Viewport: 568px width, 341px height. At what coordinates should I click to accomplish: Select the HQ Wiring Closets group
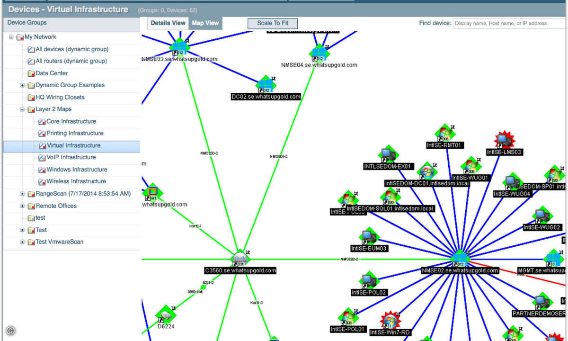pyautogui.click(x=60, y=97)
